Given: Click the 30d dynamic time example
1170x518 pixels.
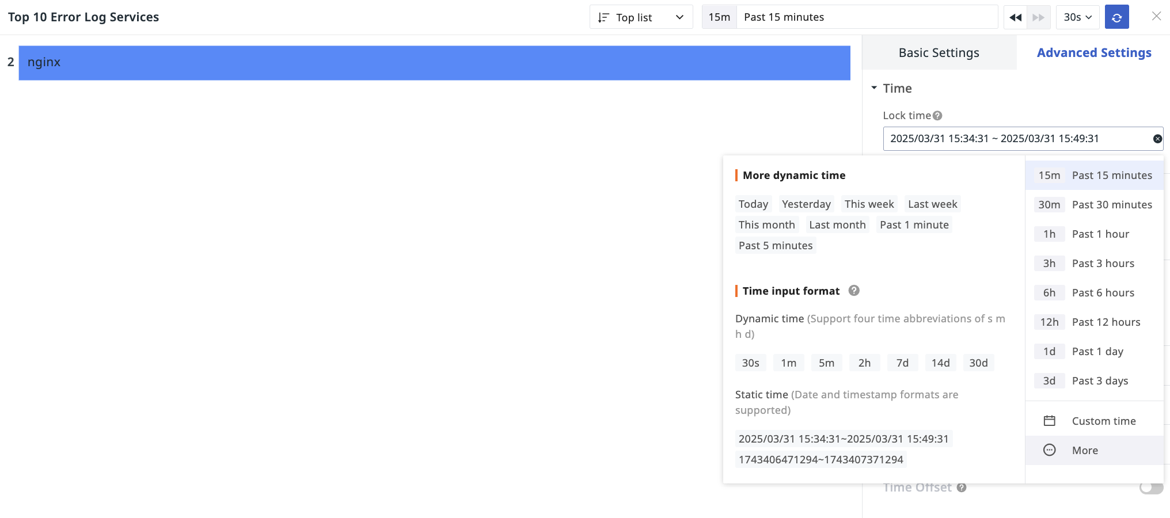Looking at the screenshot, I should [x=978, y=363].
